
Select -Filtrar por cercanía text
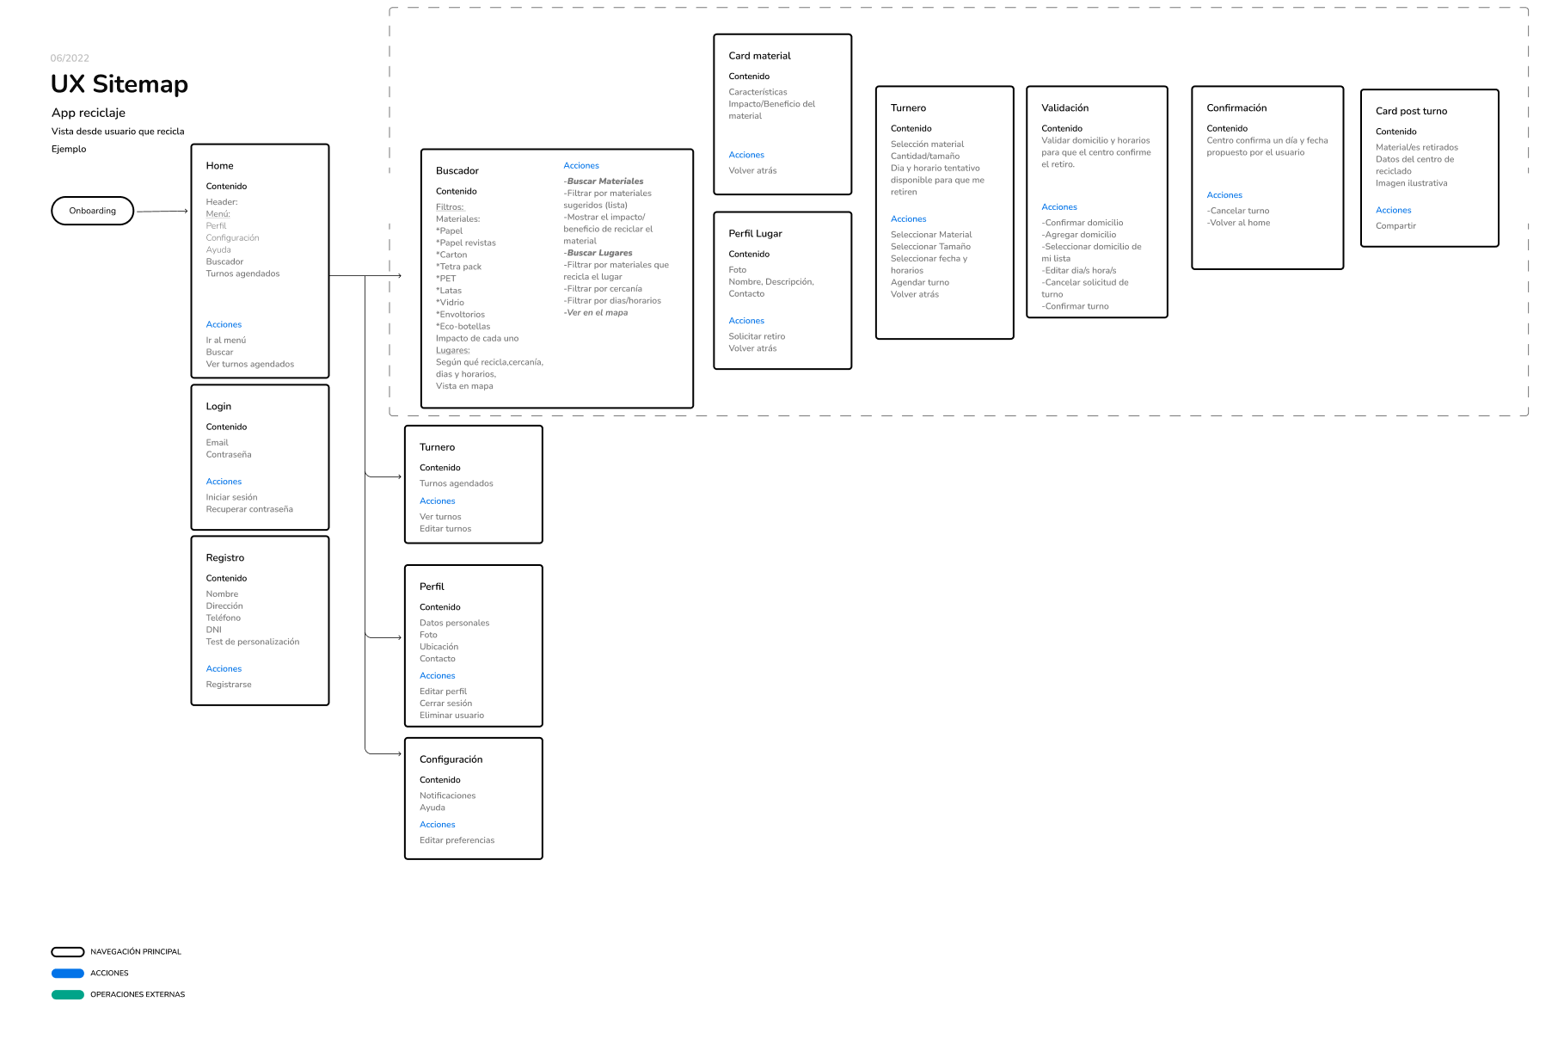click(603, 290)
